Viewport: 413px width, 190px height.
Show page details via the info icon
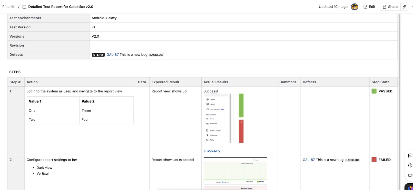coord(410,165)
